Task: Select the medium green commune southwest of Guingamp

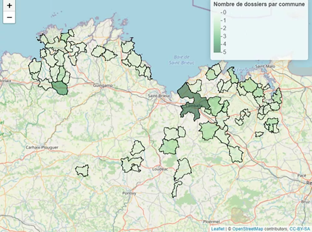Action: 60,88
